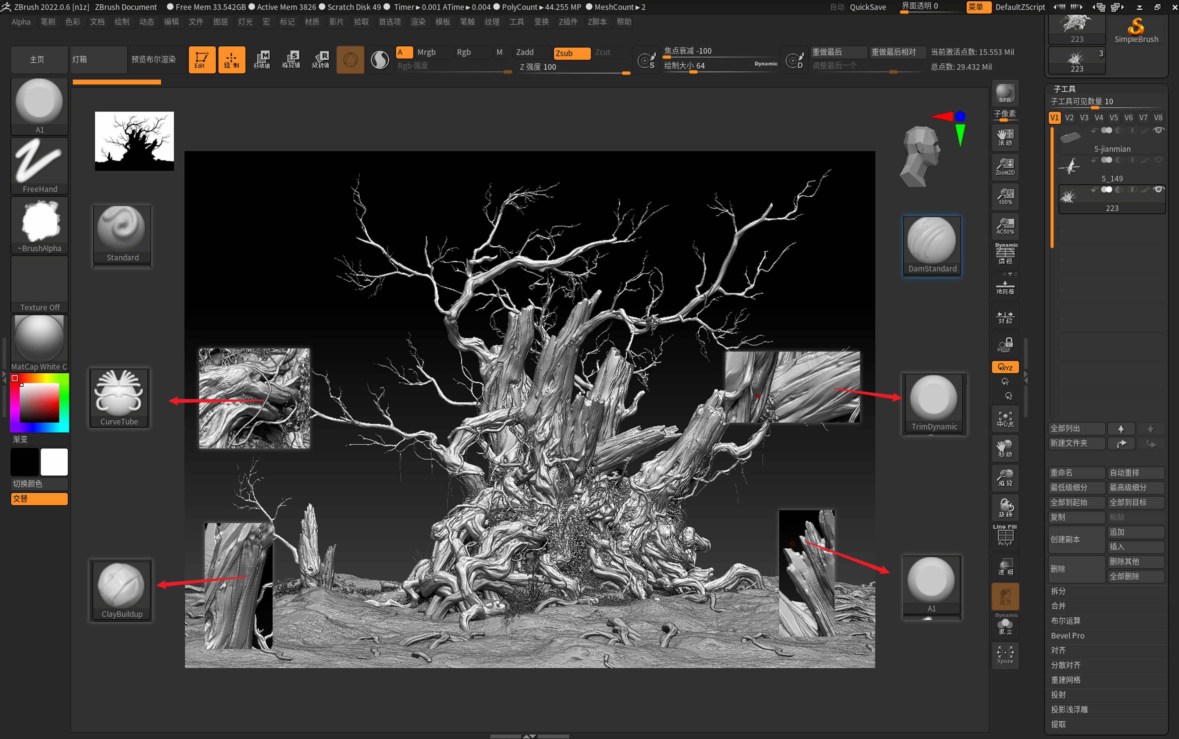Enable Zadd sculpt mode

tap(530, 52)
